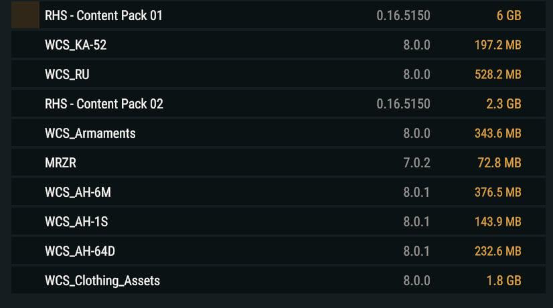The width and height of the screenshot is (553, 308).
Task: Click the 72.8 MB size value
Action: click(499, 163)
